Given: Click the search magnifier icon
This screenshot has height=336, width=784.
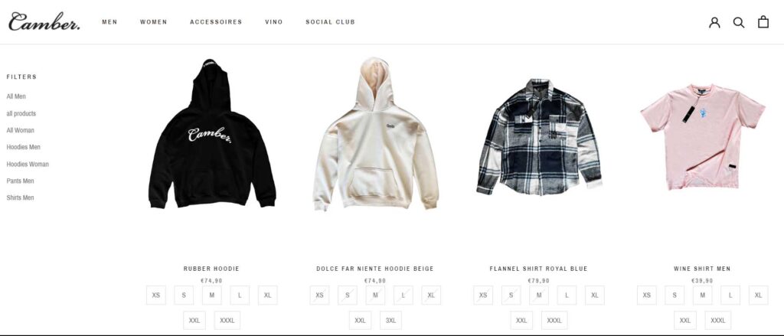Looking at the screenshot, I should click(x=739, y=22).
